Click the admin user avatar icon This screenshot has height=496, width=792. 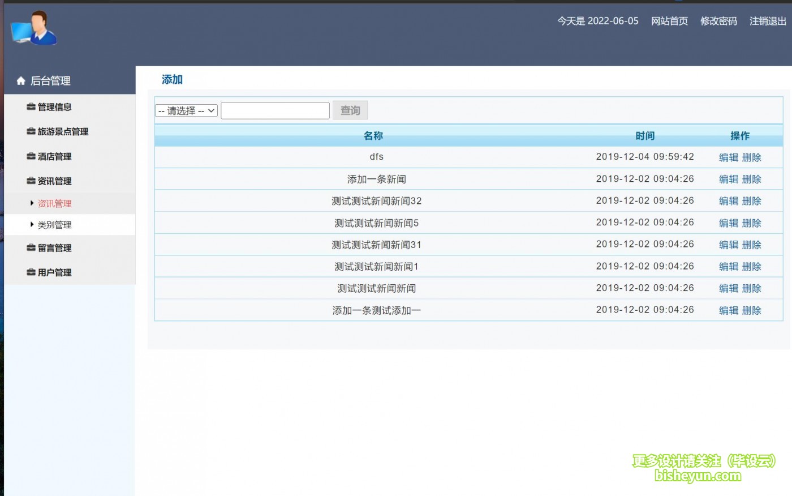click(34, 28)
